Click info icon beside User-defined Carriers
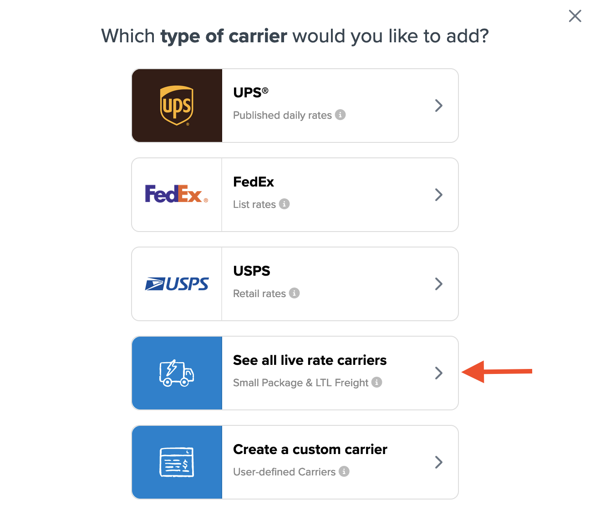 (x=344, y=471)
